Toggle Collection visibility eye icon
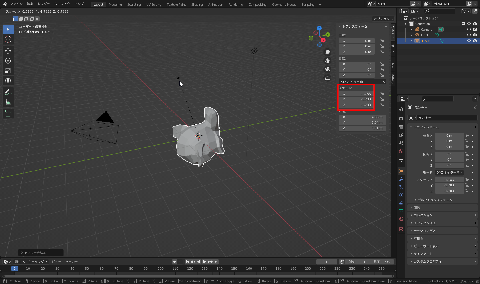480x284 pixels. click(x=469, y=24)
